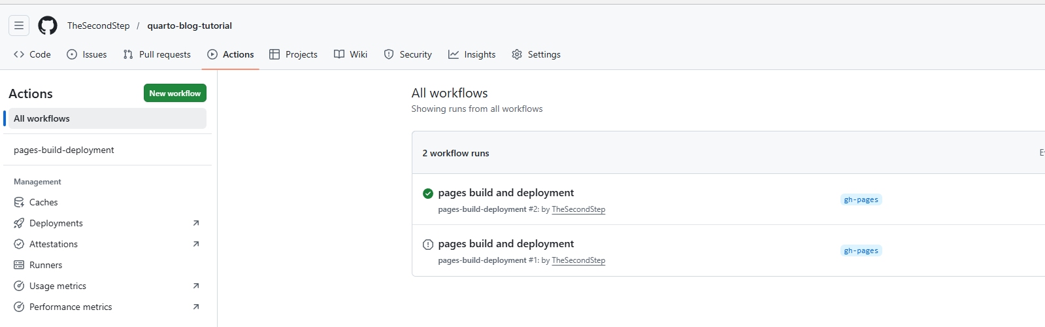Switch to the Code tab
Viewport: 1045px width, 327px height.
[x=32, y=54]
